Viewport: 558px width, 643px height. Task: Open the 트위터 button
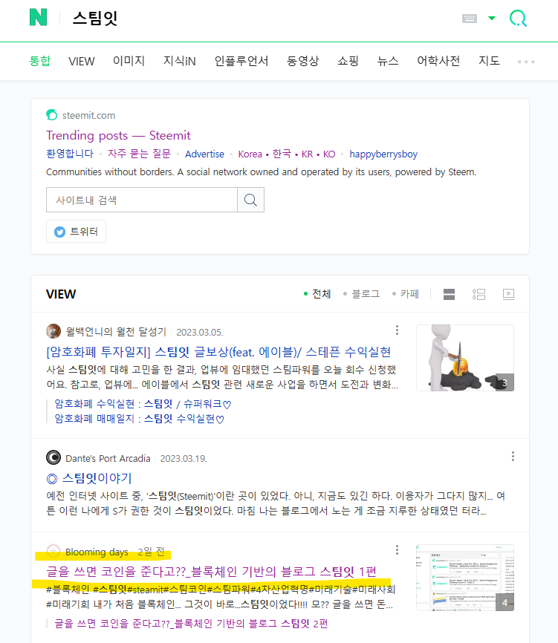click(76, 231)
